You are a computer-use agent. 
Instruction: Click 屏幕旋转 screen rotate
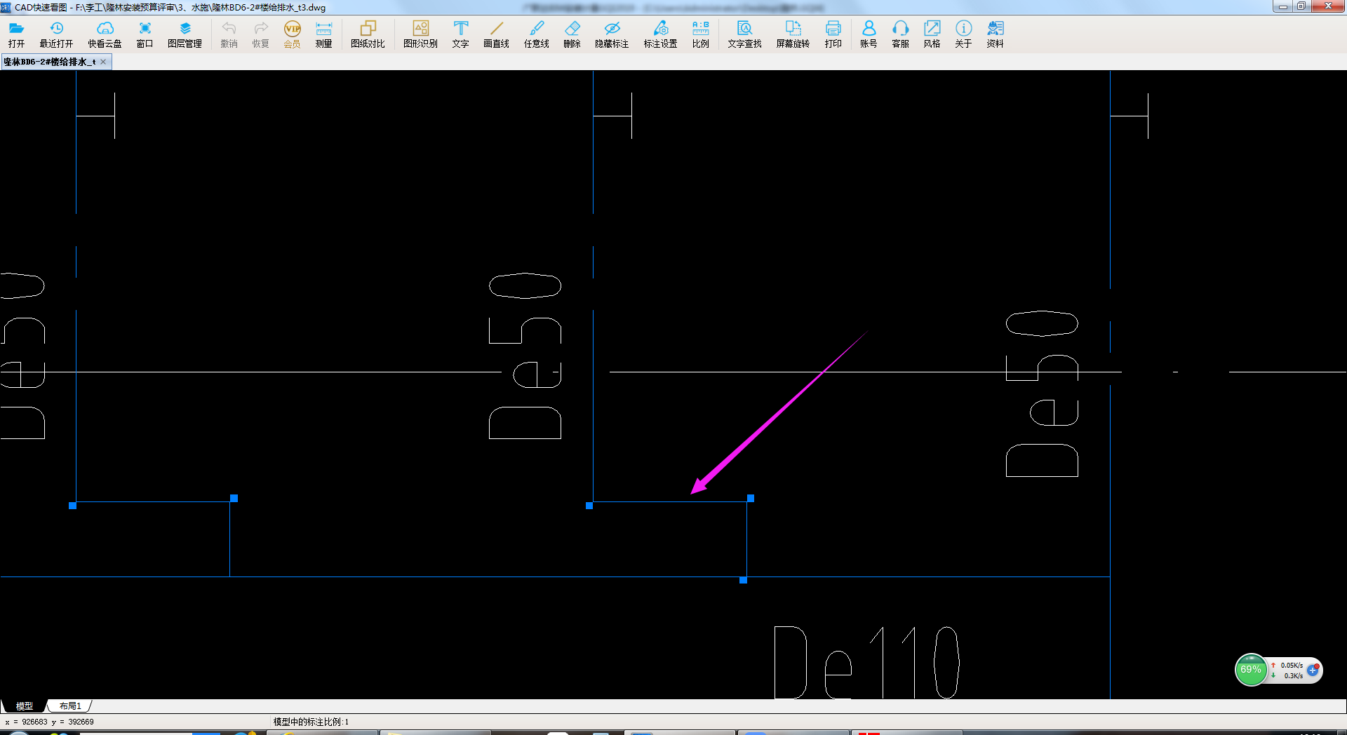pos(793,34)
